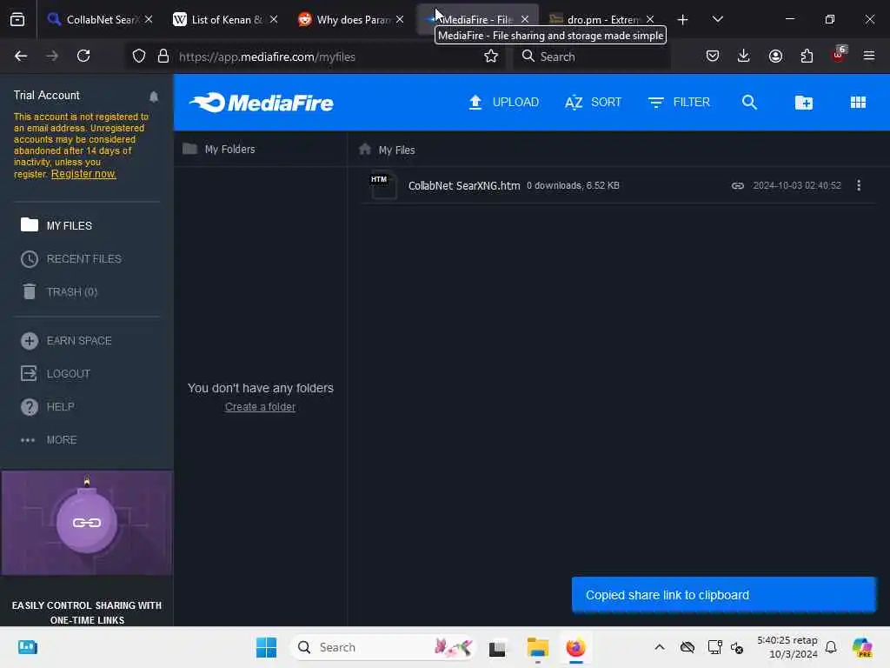The height and width of the screenshot is (668, 890).
Task: Click the Create a folder link
Action: [x=260, y=407]
